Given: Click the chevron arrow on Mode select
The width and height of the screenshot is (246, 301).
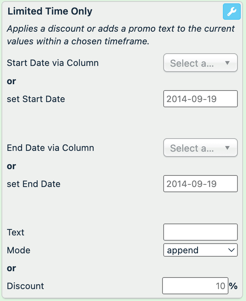Looking at the screenshot, I should (231, 250).
